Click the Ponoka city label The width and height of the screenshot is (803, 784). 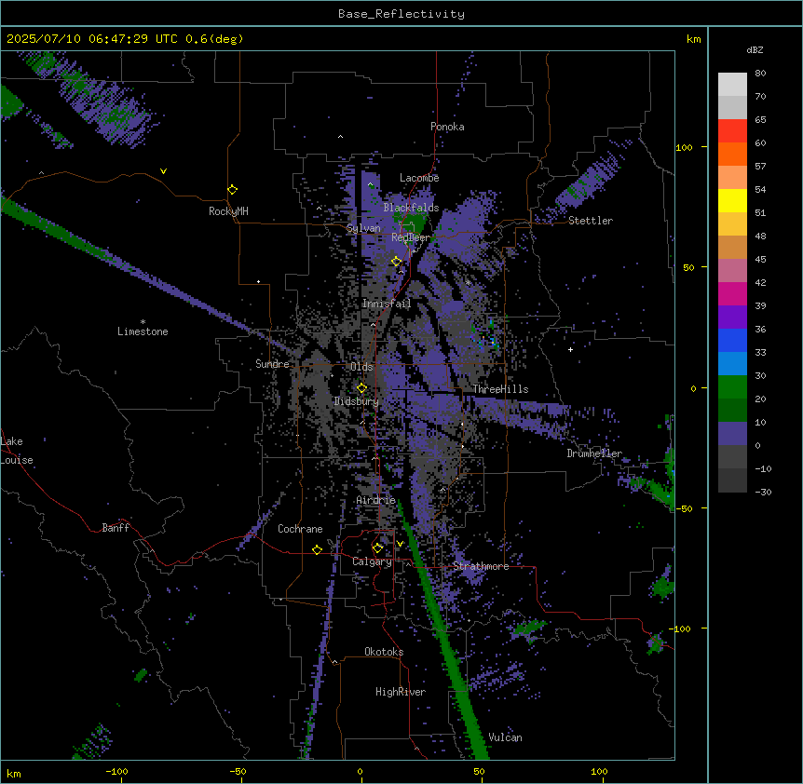[x=447, y=127]
